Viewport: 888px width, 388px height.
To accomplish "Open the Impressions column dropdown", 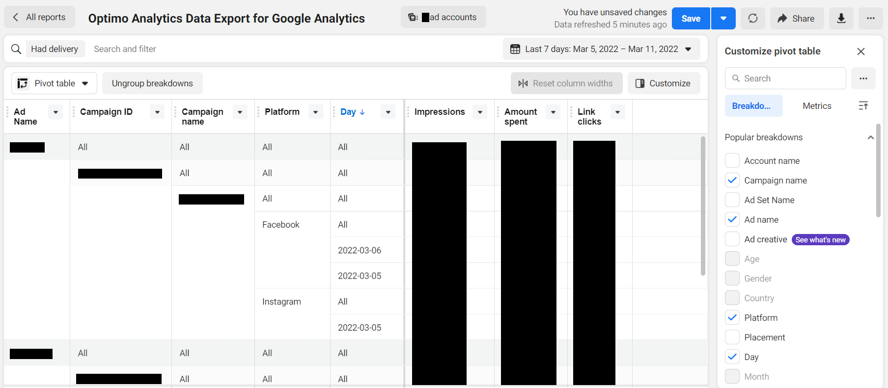I will pos(480,112).
